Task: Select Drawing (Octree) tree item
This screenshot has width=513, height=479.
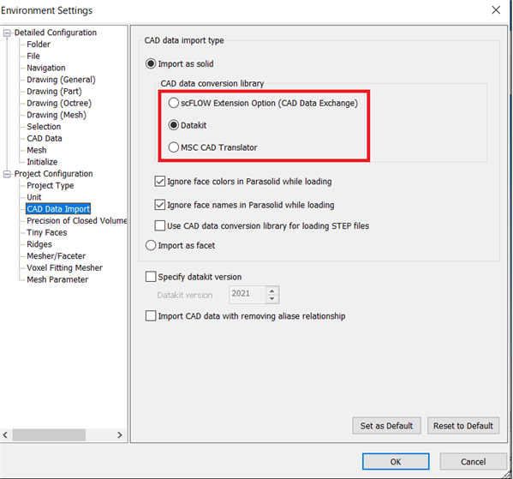Action: coord(59,103)
